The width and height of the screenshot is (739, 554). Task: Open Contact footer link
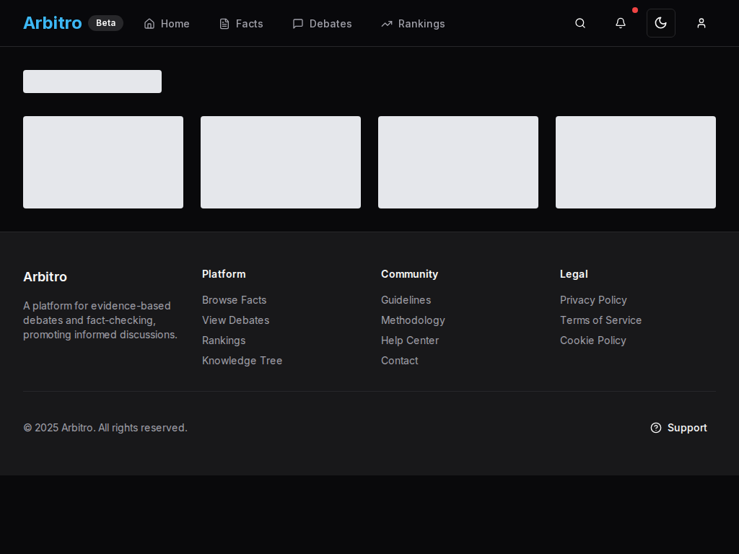[399, 361]
